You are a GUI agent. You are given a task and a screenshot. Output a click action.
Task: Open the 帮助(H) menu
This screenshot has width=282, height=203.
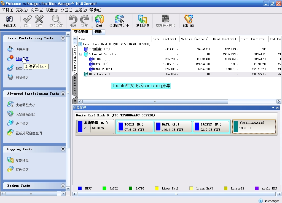point(95,10)
